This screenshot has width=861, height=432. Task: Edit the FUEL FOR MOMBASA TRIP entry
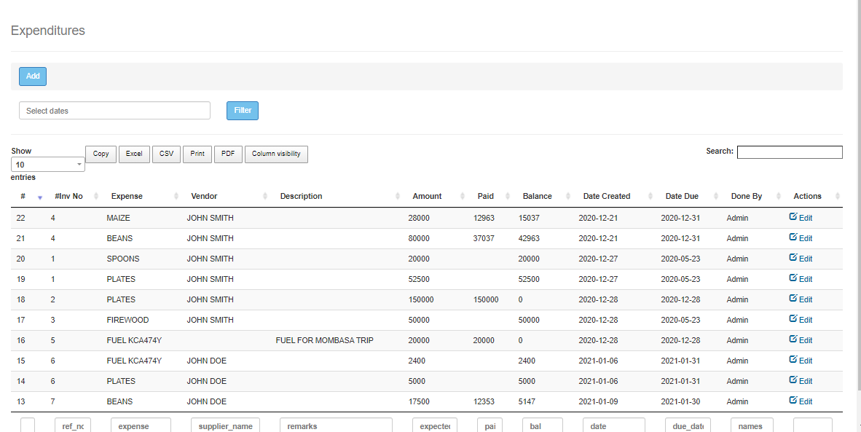pyautogui.click(x=800, y=340)
